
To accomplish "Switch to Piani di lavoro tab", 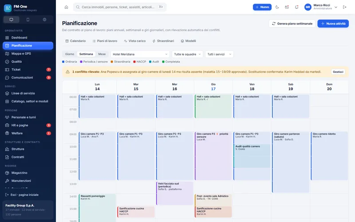I will (105, 41).
